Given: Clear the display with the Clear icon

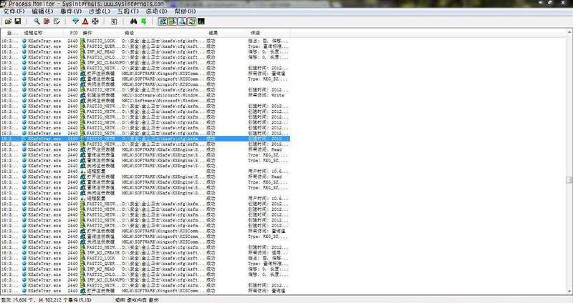Looking at the screenshot, I should (57, 21).
